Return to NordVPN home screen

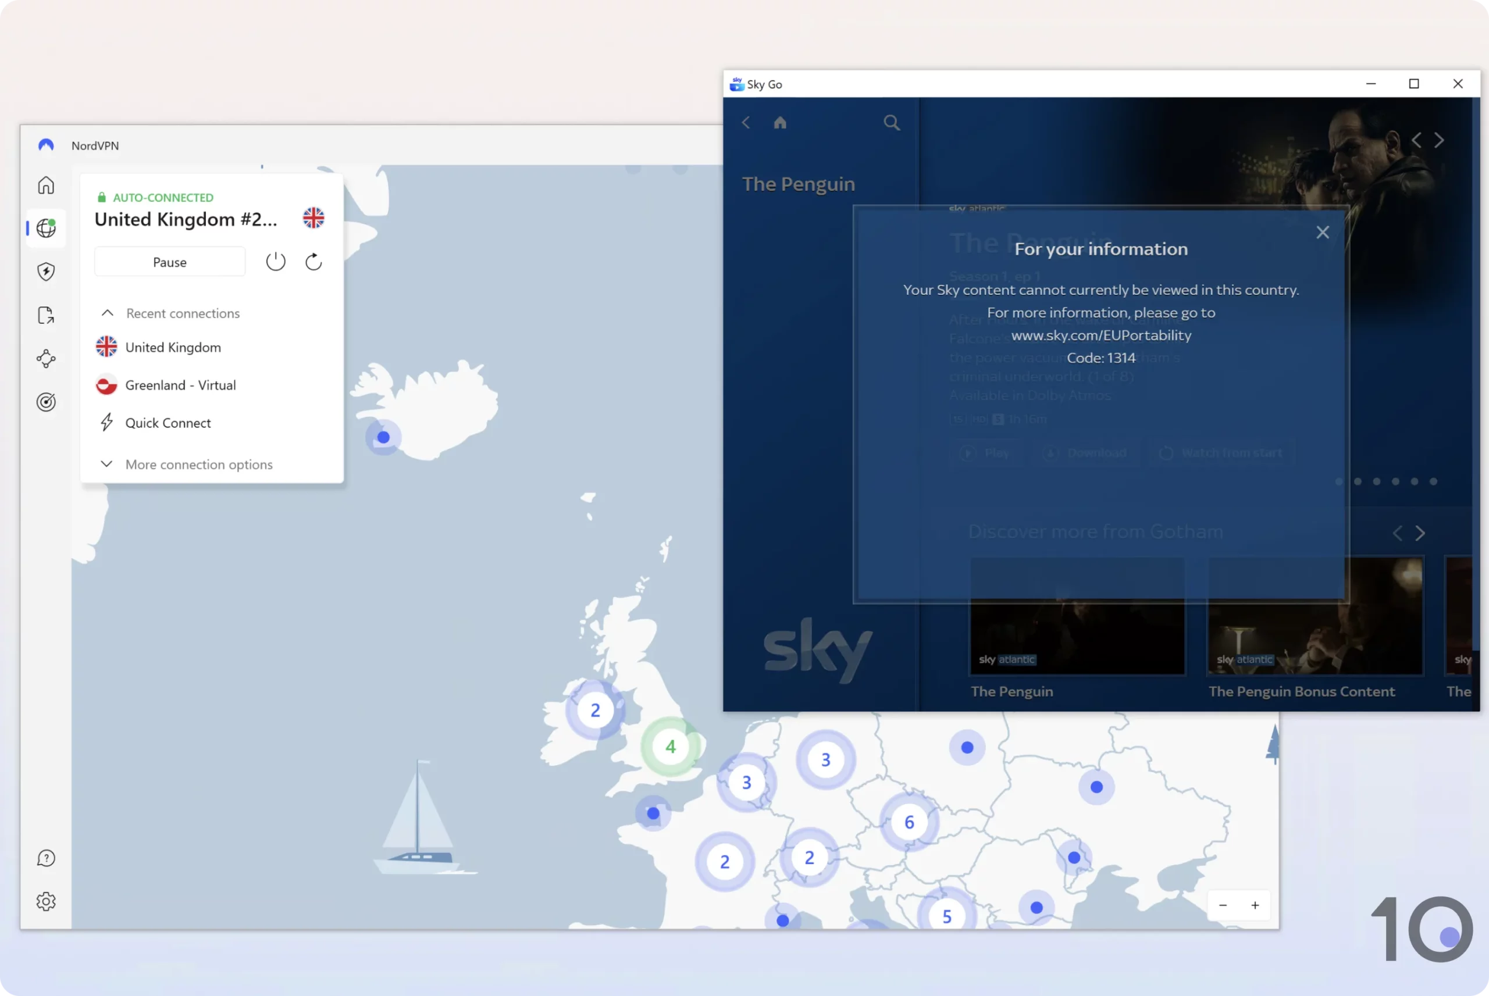click(46, 185)
